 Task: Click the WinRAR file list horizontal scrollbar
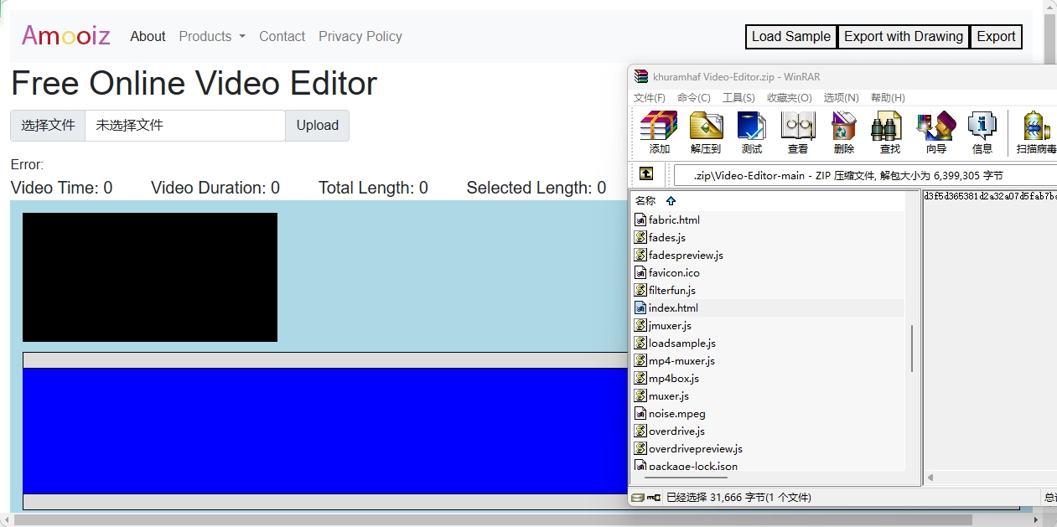687,478
